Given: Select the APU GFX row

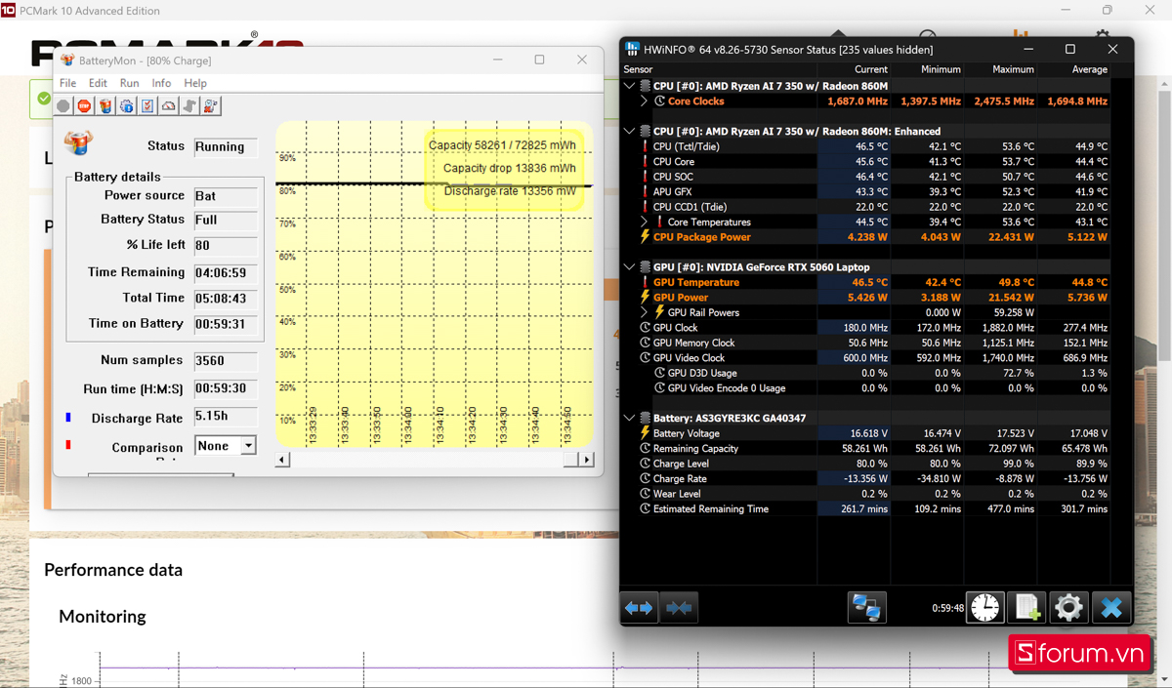Looking at the screenshot, I should click(x=876, y=191).
